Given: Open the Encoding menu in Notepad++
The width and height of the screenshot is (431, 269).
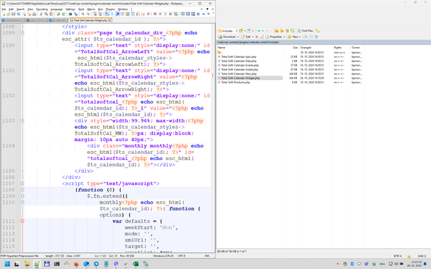Looking at the screenshot, I should click(x=42, y=9).
